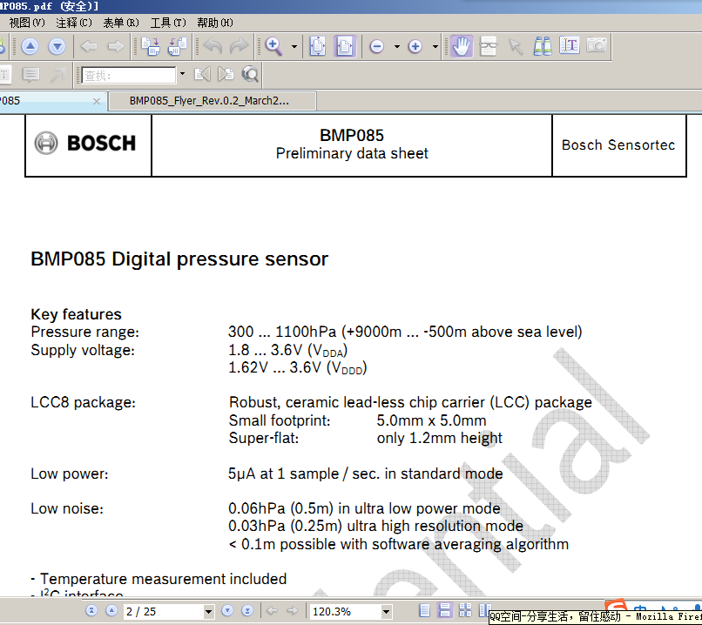Click the Redo curved arrow icon
The image size is (702, 625).
point(239,46)
